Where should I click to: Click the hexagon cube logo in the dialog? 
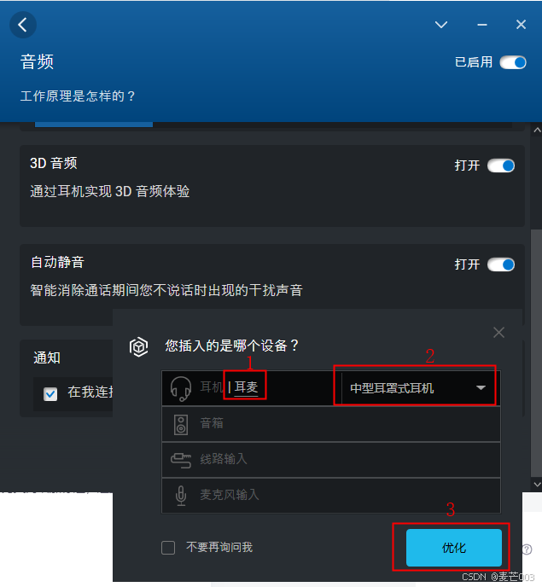click(x=138, y=346)
